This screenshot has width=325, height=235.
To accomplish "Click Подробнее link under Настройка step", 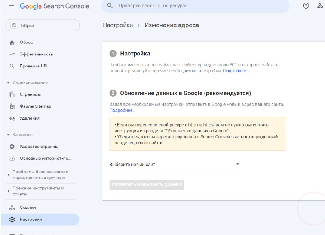I will [236, 71].
